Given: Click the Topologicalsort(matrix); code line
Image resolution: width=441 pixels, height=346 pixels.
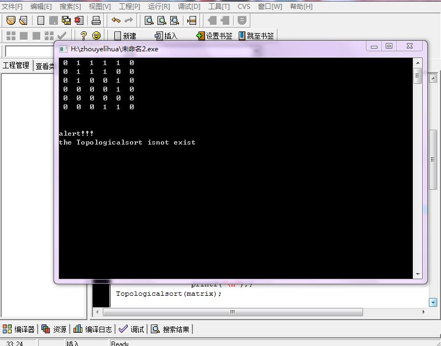Looking at the screenshot, I should (169, 294).
